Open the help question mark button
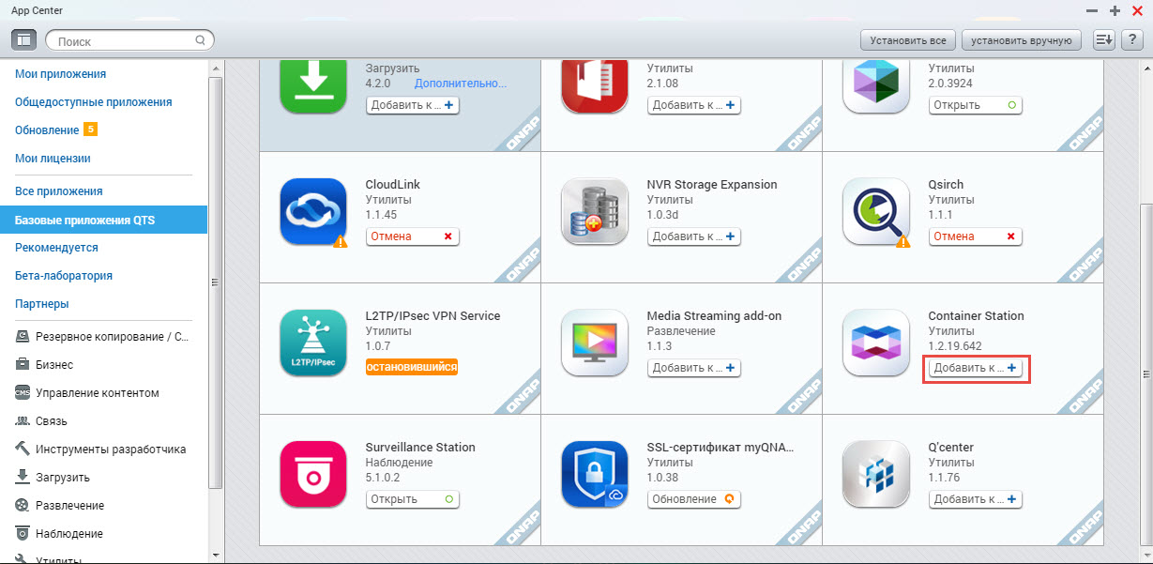Viewport: 1153px width, 564px height. coord(1130,40)
